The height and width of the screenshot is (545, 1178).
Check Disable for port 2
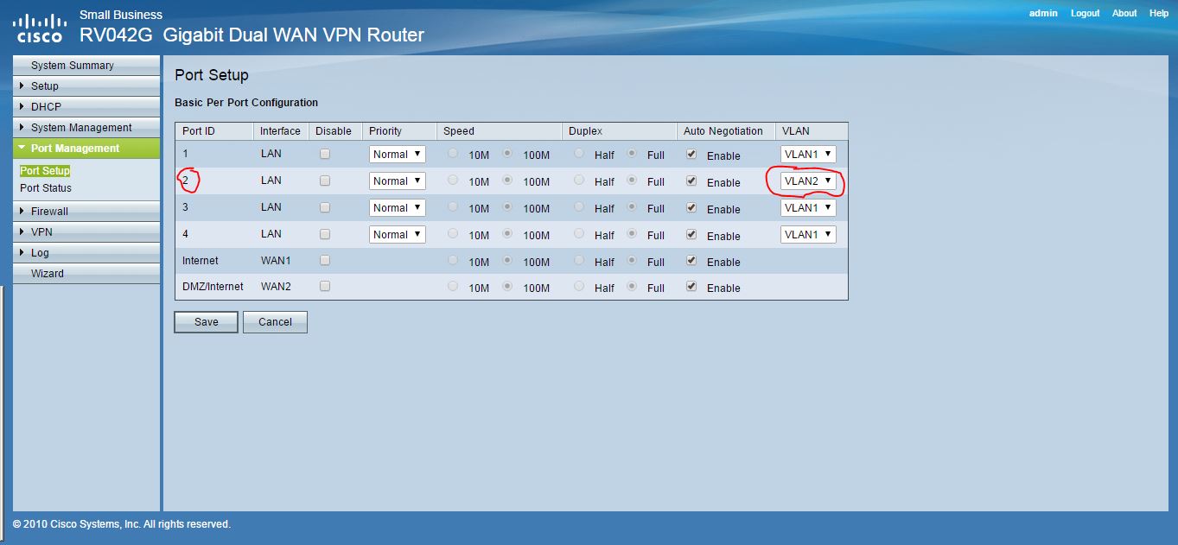[325, 181]
